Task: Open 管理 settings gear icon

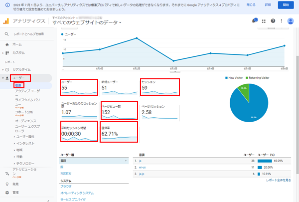Action: (x=7, y=193)
